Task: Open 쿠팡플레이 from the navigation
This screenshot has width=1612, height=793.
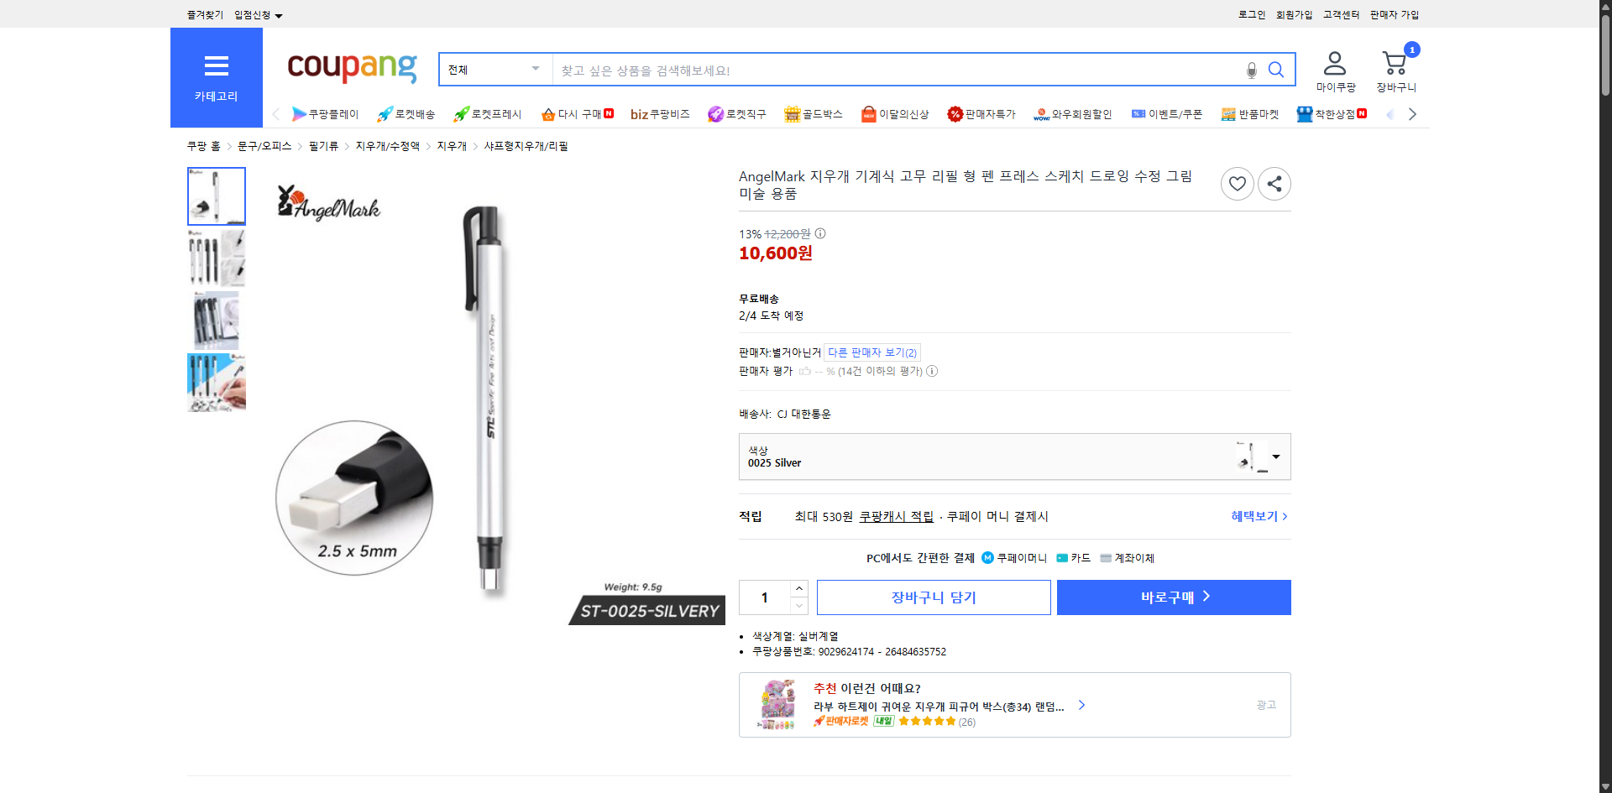Action: coord(326,114)
